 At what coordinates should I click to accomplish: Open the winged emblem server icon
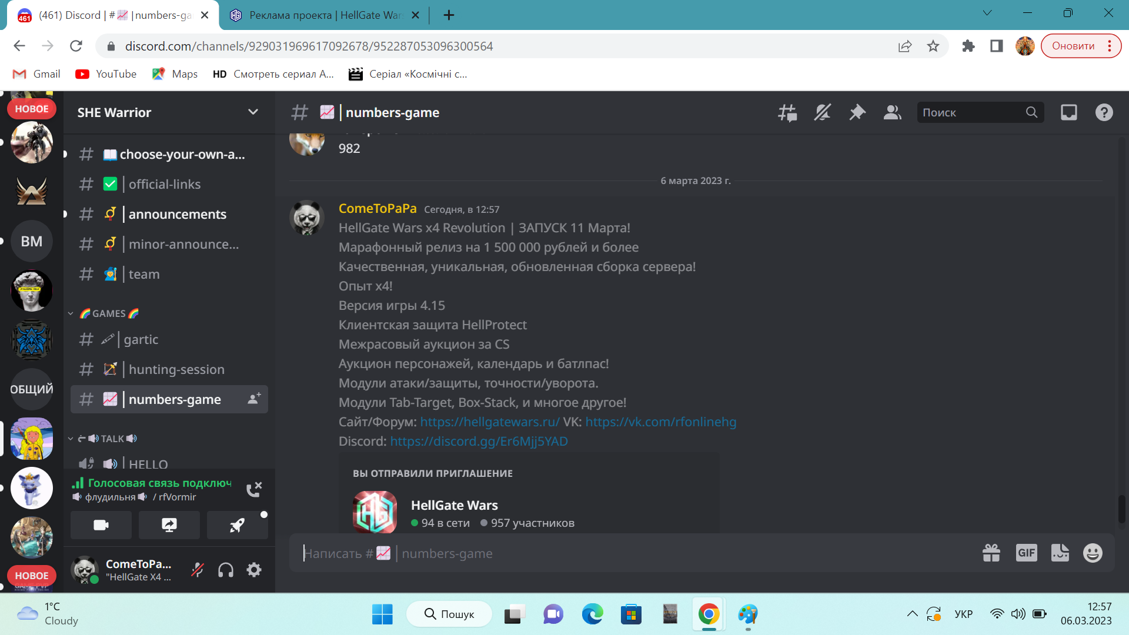click(x=32, y=192)
